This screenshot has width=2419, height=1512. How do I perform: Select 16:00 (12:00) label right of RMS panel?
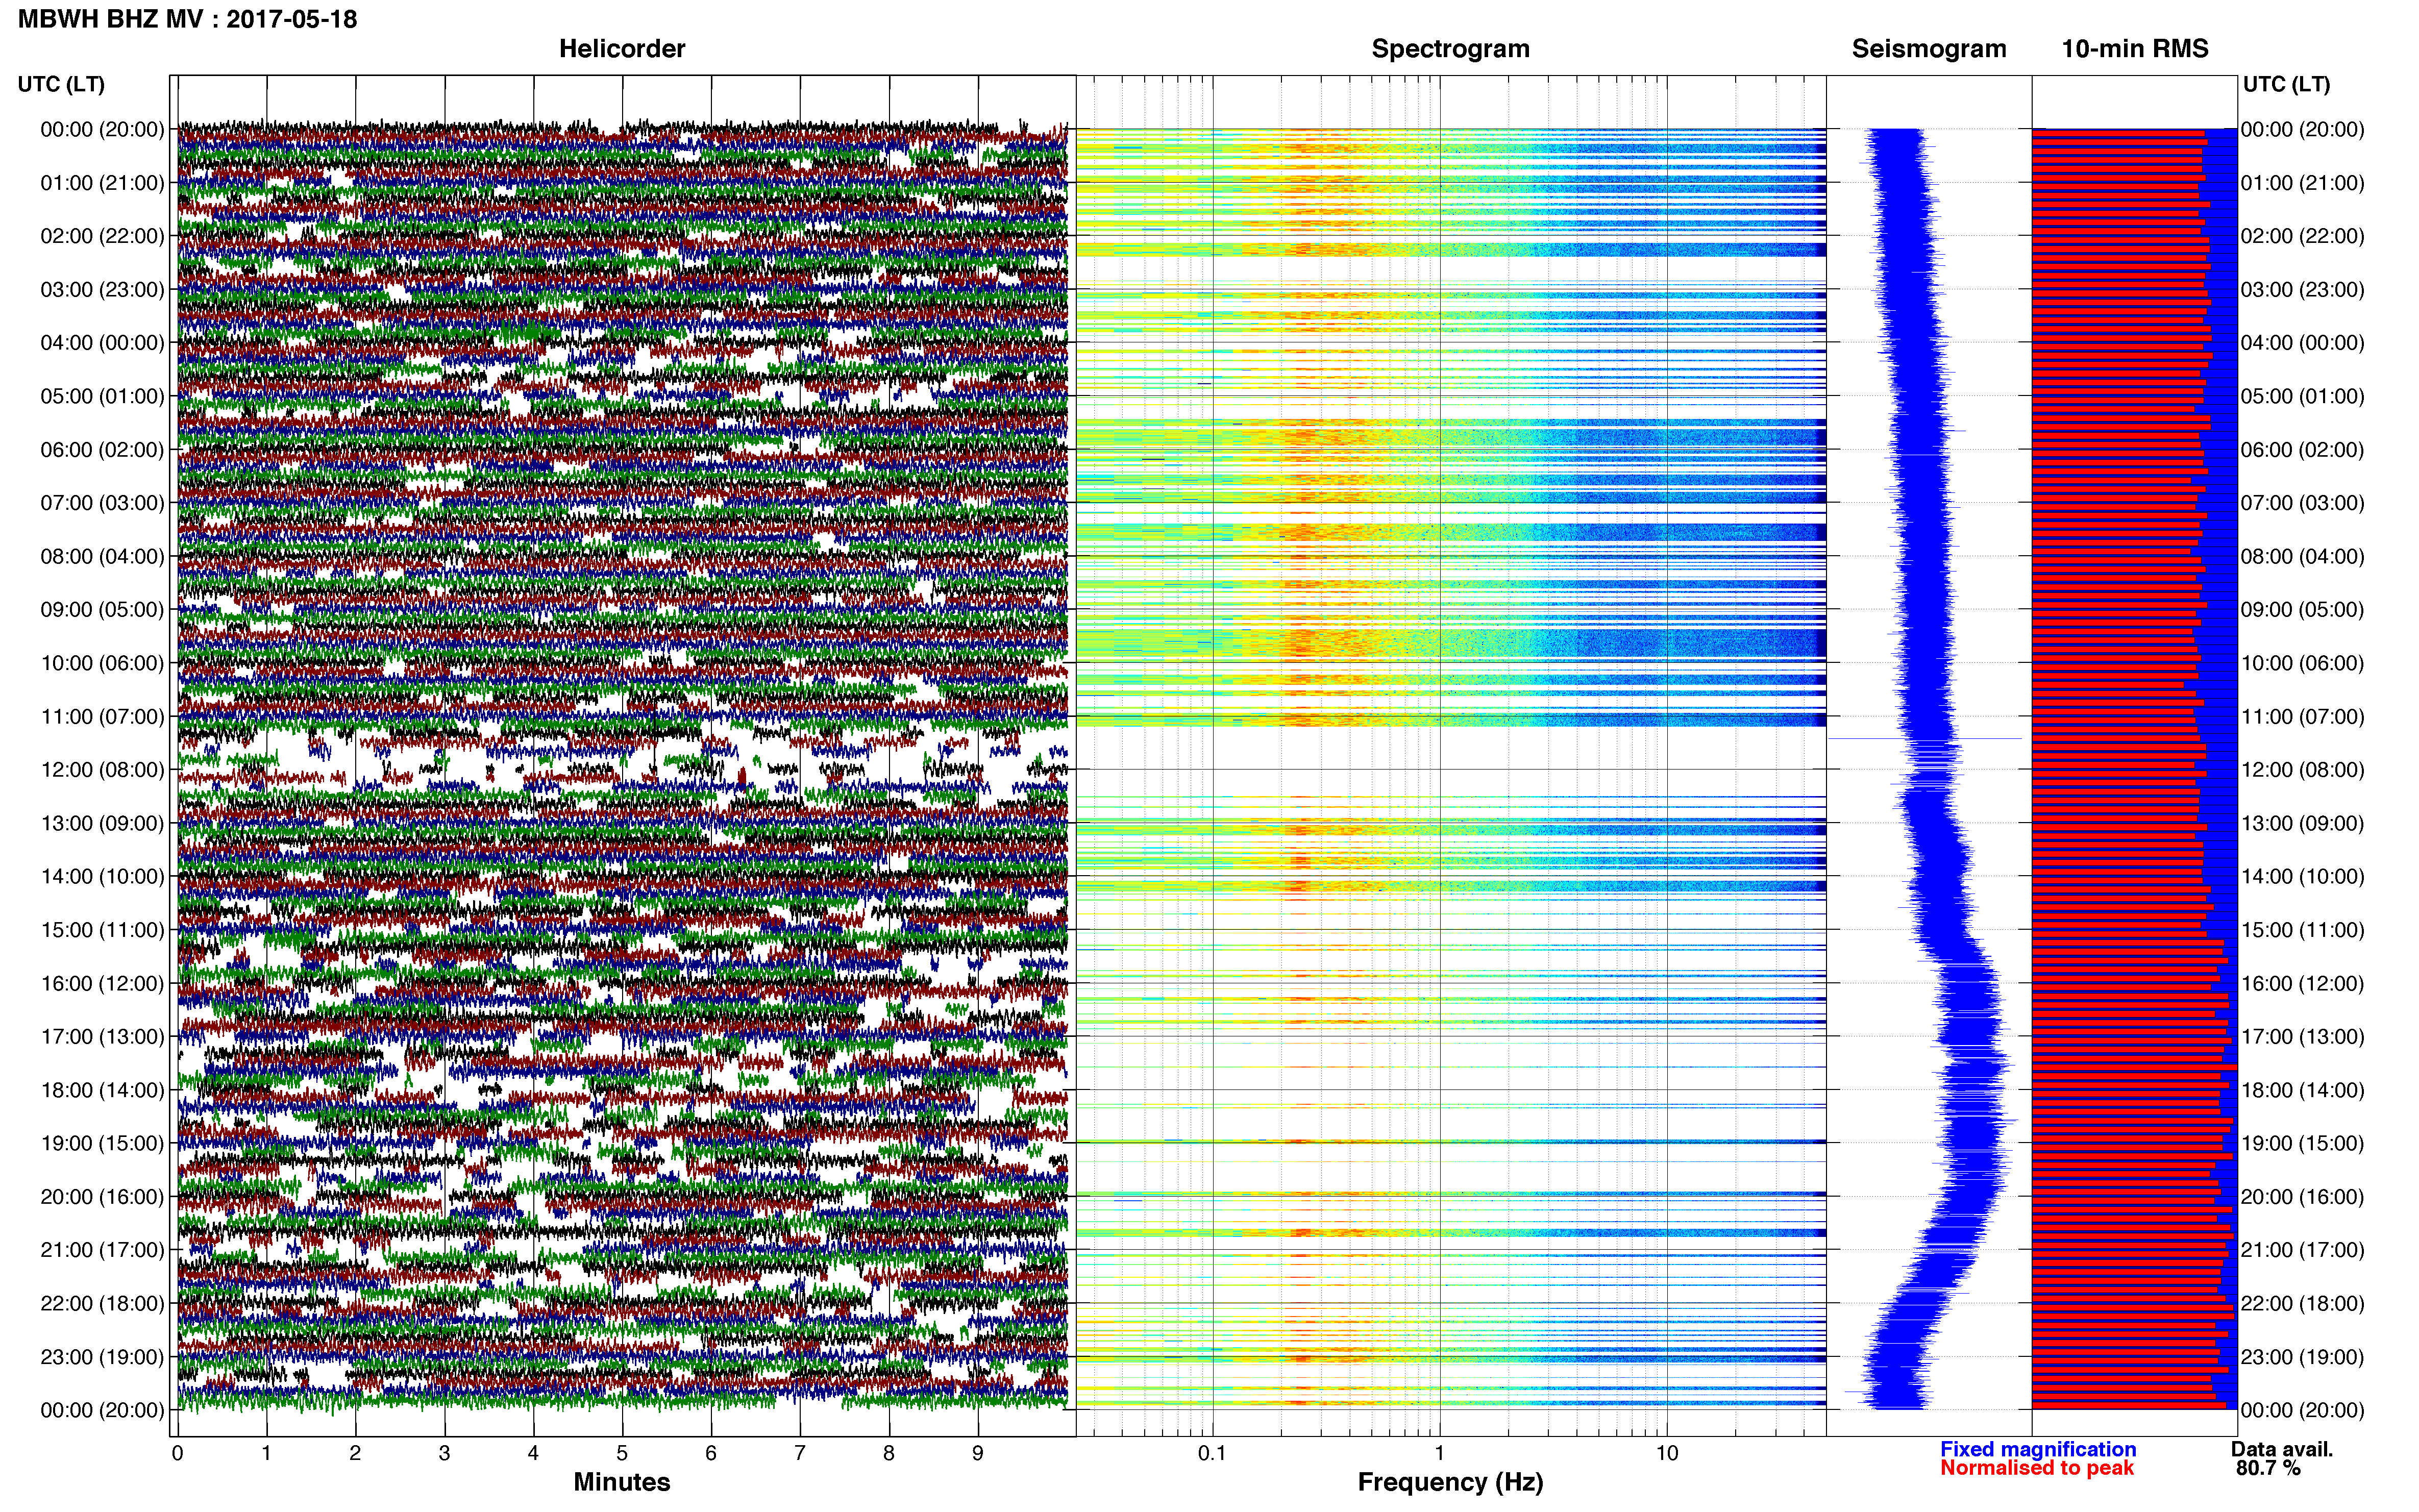[x=2303, y=983]
